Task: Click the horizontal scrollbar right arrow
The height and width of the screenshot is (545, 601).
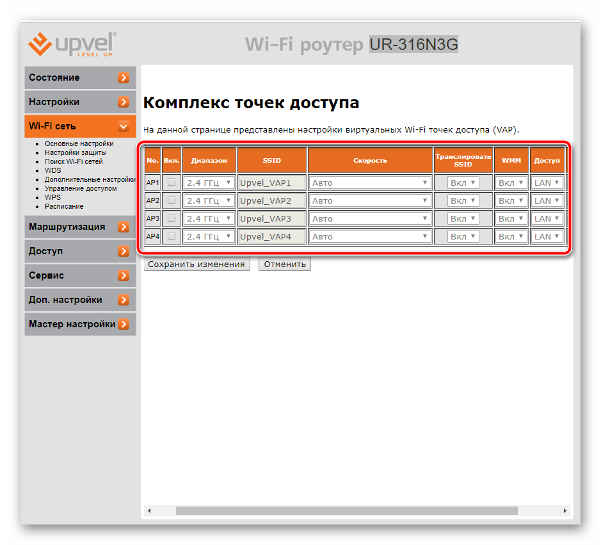Action: 565,511
